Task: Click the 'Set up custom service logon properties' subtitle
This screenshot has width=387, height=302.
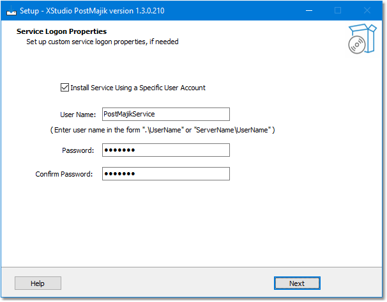Action: pos(102,42)
